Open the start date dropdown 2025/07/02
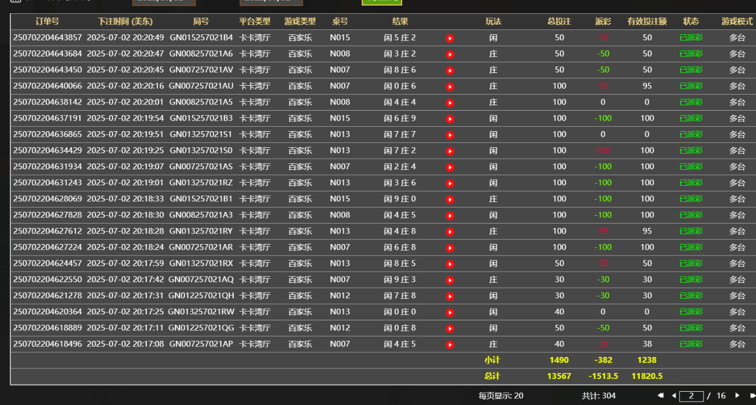 click(x=163, y=3)
